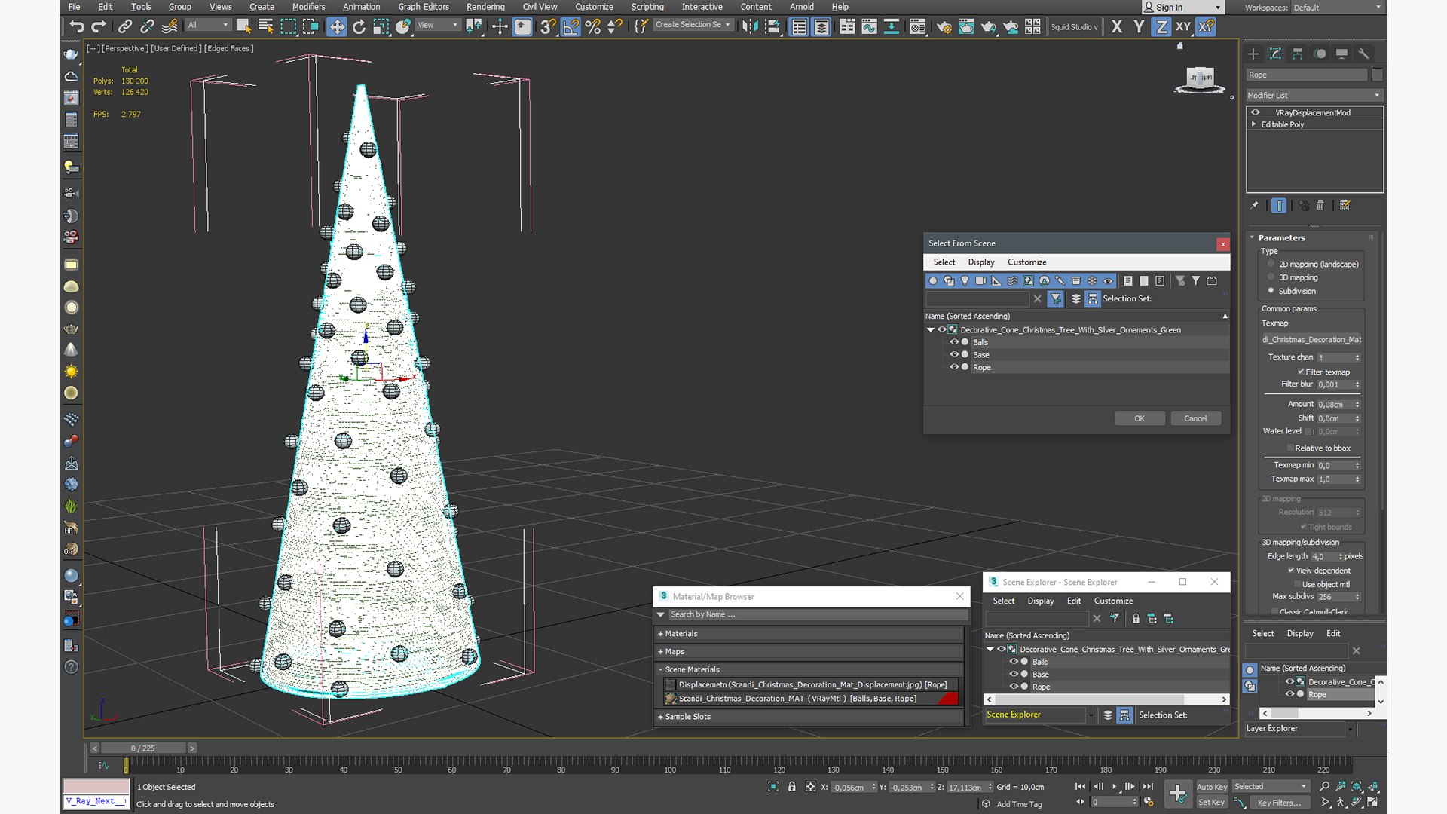
Task: Open the Utilities wrench tab in command panel
Action: click(x=1363, y=54)
